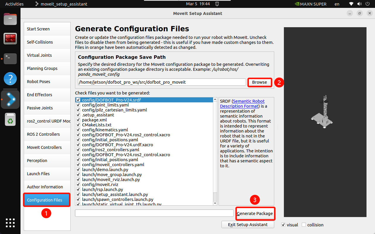Viewport: 375px width, 234px height.
Task: Toggle the visual checkbox
Action: (x=283, y=225)
